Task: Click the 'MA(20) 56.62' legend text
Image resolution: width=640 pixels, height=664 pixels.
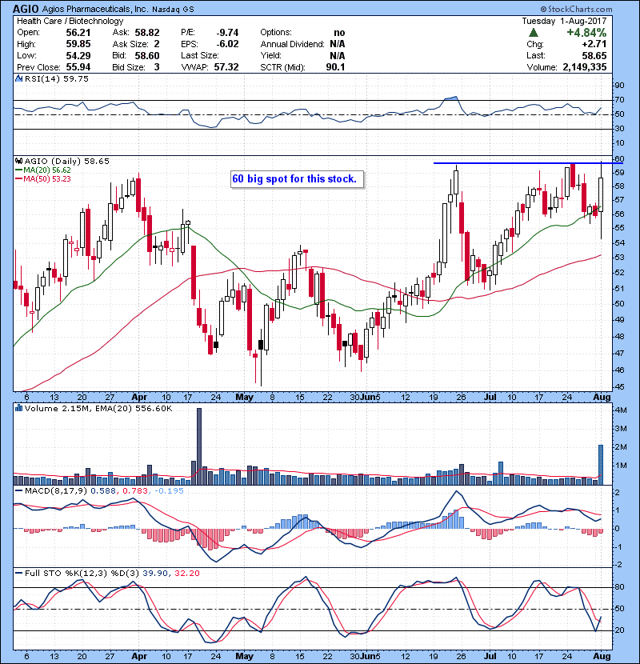Action: [x=47, y=170]
